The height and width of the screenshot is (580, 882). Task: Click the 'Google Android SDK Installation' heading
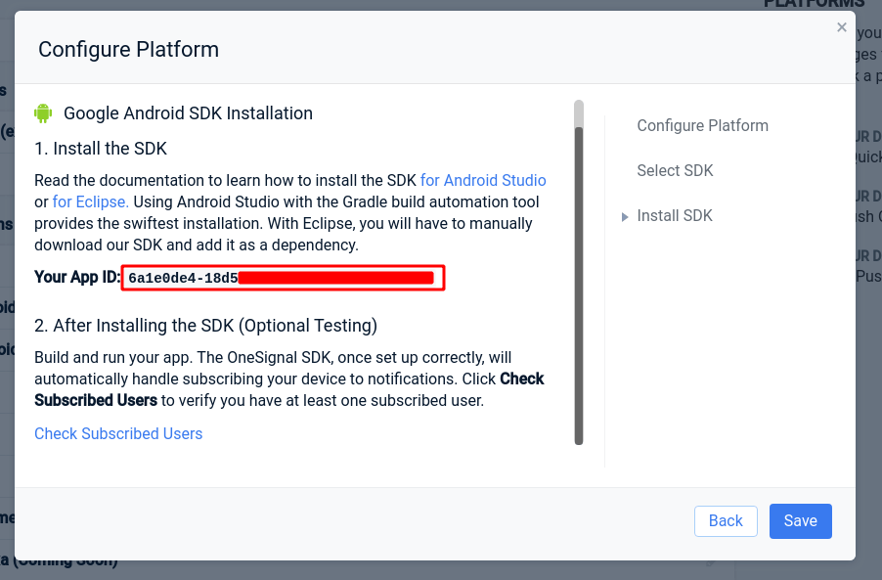pyautogui.click(x=188, y=113)
